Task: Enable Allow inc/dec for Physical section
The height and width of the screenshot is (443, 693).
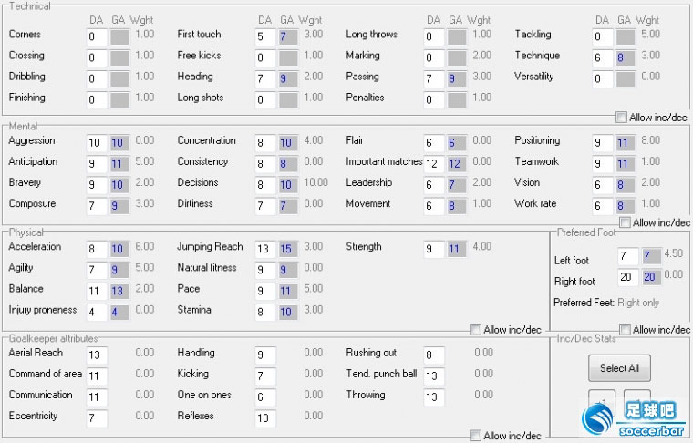Action: pos(475,329)
